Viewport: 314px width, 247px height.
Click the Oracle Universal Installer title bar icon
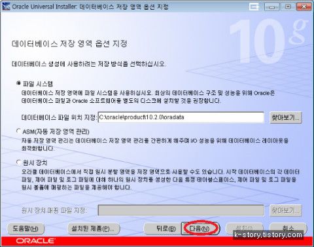(x=6, y=7)
